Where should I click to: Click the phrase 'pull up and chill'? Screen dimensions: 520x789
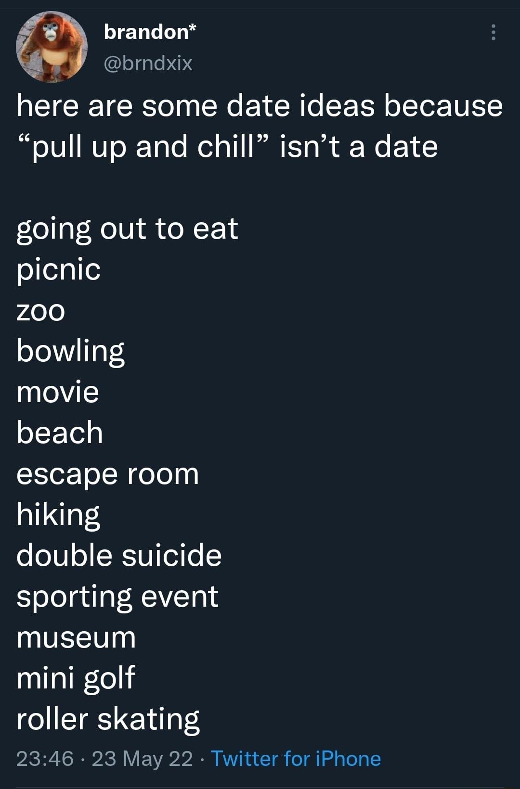coord(142,147)
